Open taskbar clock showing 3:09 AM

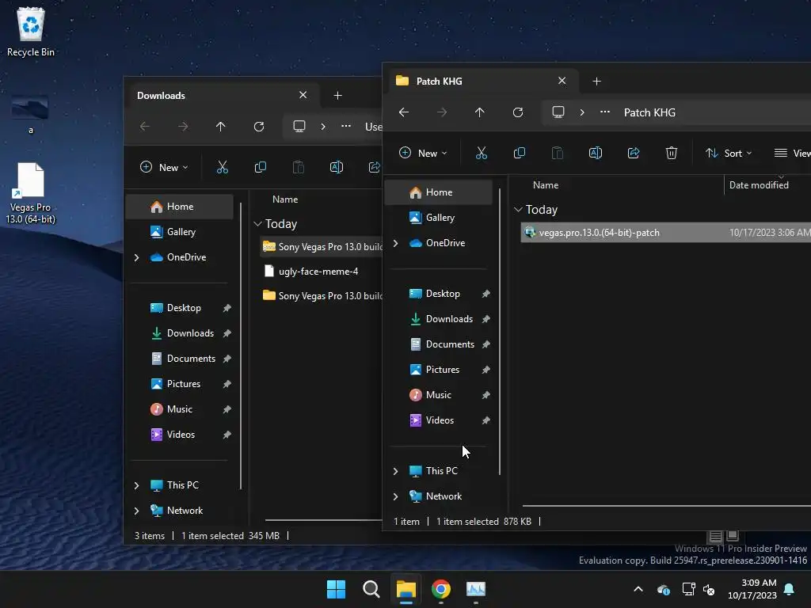pyautogui.click(x=752, y=589)
